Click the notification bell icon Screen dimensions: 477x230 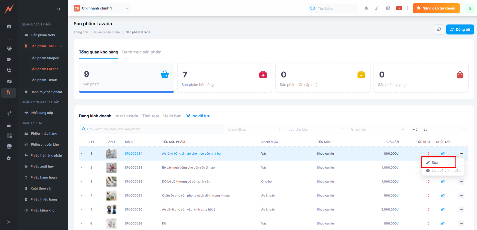366,8
